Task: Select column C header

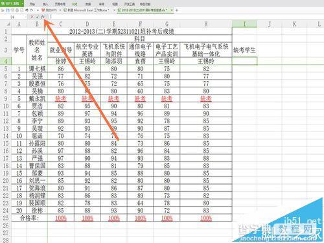Action: 61,24
